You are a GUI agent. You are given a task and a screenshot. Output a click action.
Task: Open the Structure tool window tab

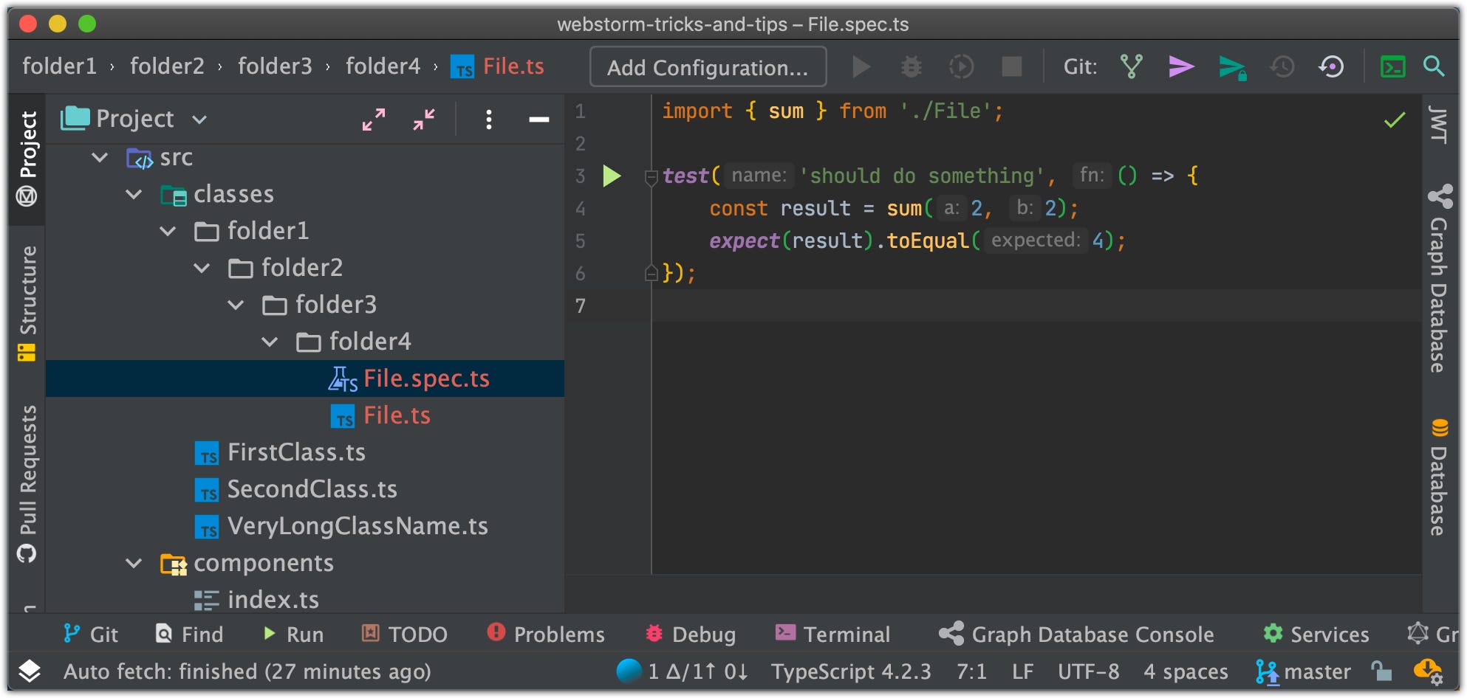[27, 304]
